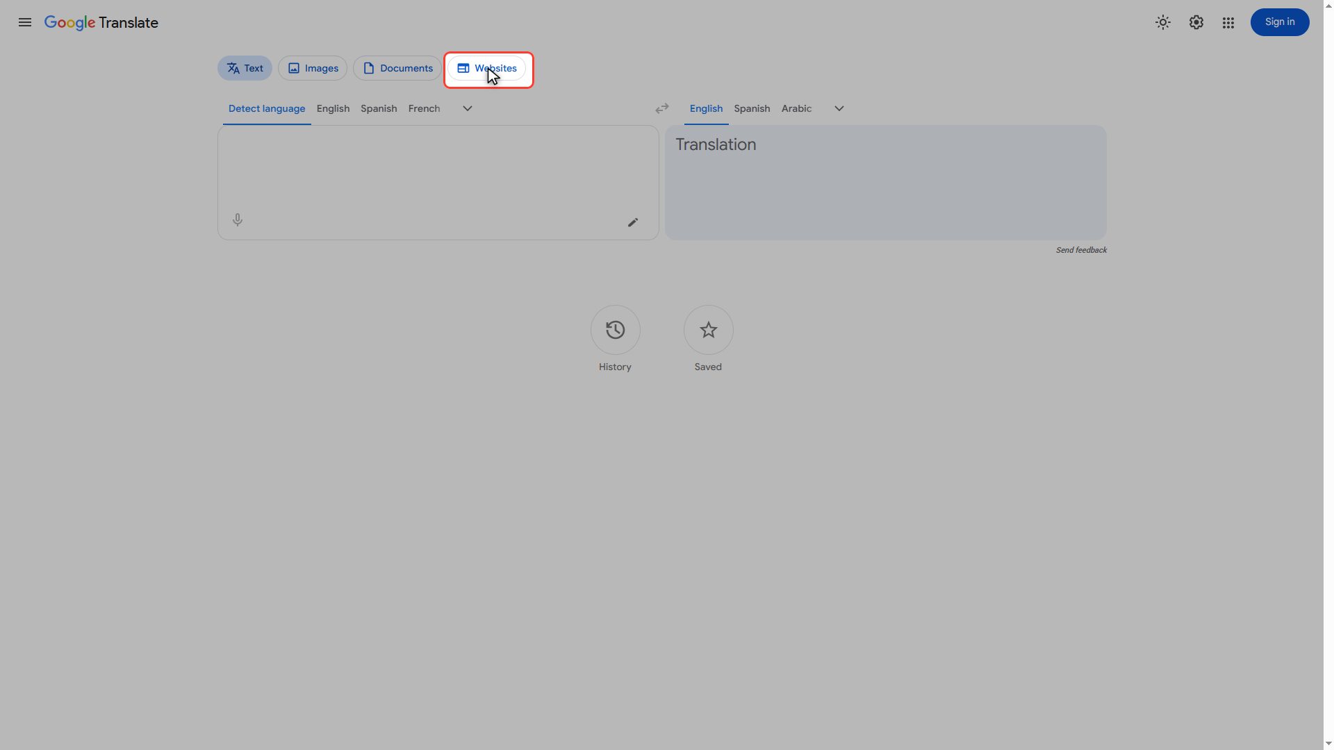Switch to Documents translation mode
This screenshot has width=1334, height=750.
pos(397,68)
